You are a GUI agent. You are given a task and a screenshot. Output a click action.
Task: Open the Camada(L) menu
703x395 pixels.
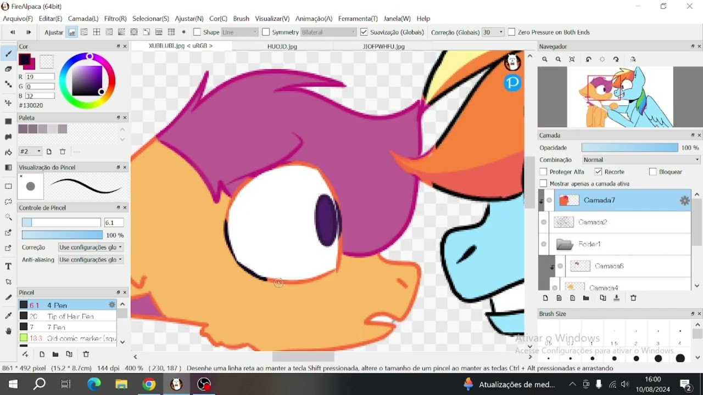pos(83,19)
